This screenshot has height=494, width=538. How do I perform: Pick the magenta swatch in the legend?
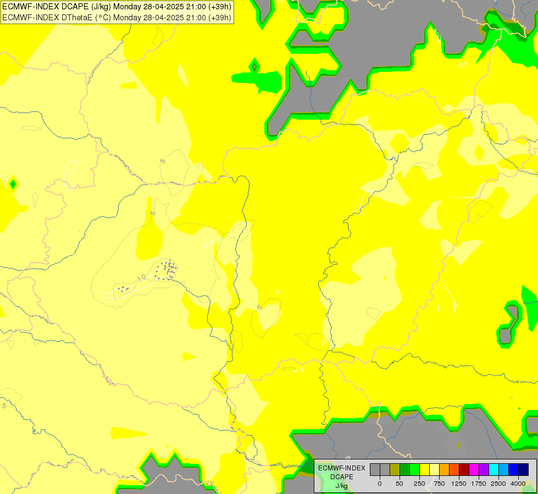474,469
